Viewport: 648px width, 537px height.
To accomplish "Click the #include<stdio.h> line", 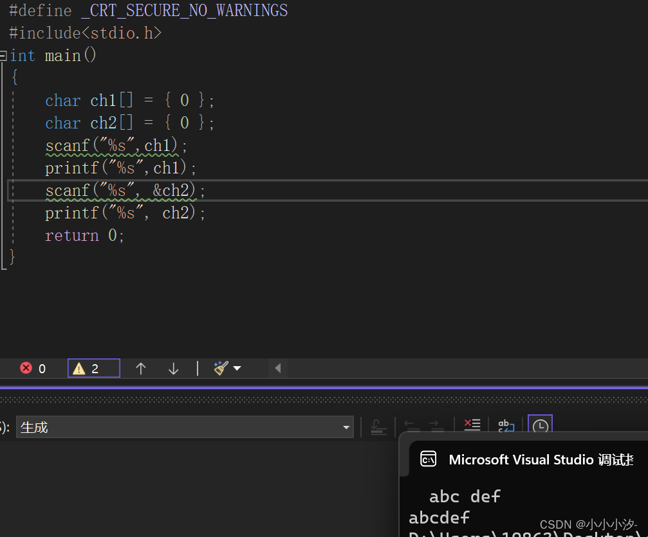I will coord(85,33).
